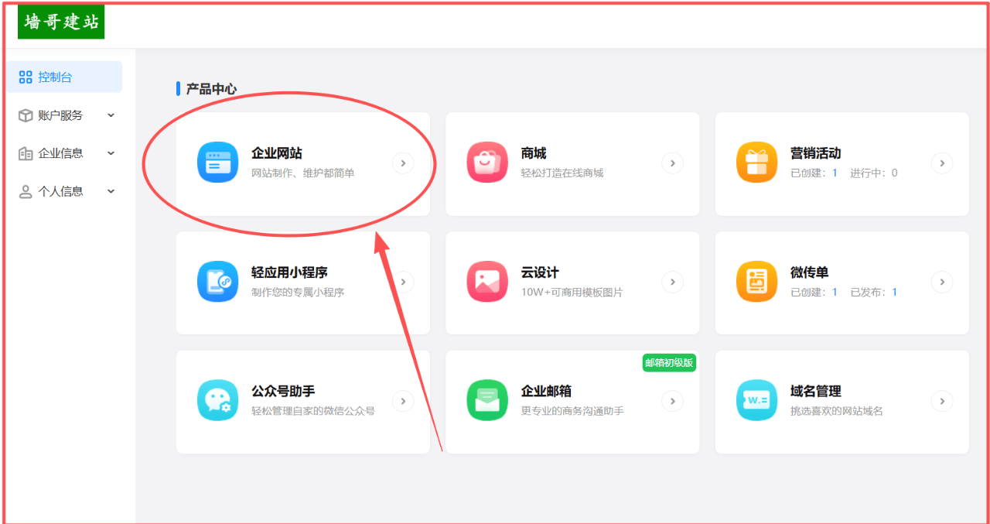Viewport: 990px width, 524px height.
Task: Open the 云设计 picture icon
Action: coord(487,282)
